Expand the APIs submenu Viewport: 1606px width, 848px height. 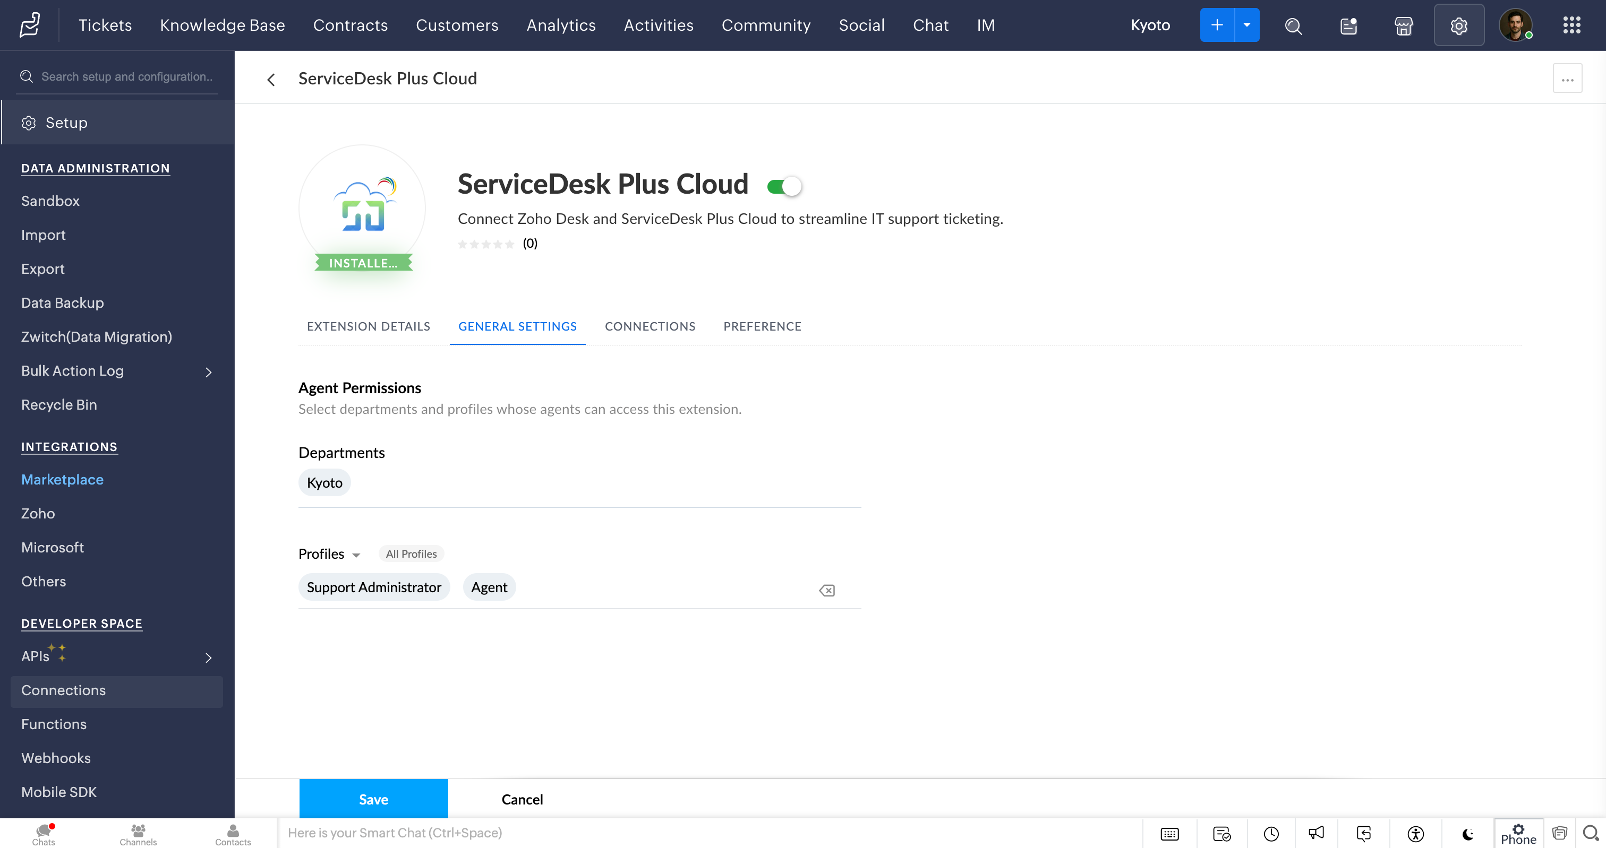tap(209, 657)
